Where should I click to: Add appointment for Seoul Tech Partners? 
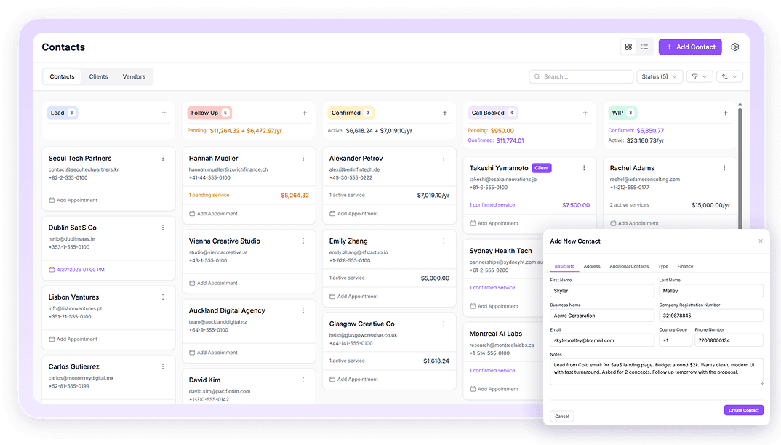tap(73, 201)
